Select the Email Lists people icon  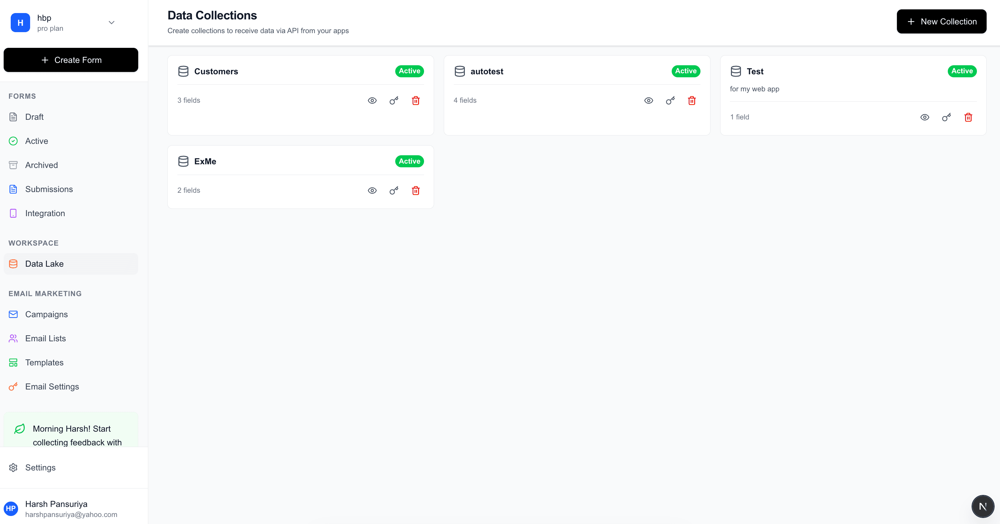coord(13,338)
